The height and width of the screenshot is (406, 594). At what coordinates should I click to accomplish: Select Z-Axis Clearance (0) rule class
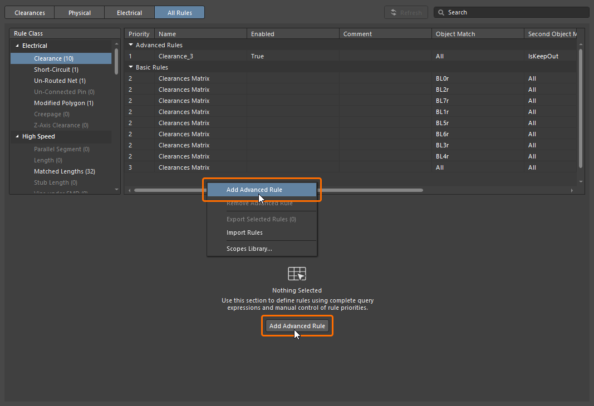[x=61, y=125]
